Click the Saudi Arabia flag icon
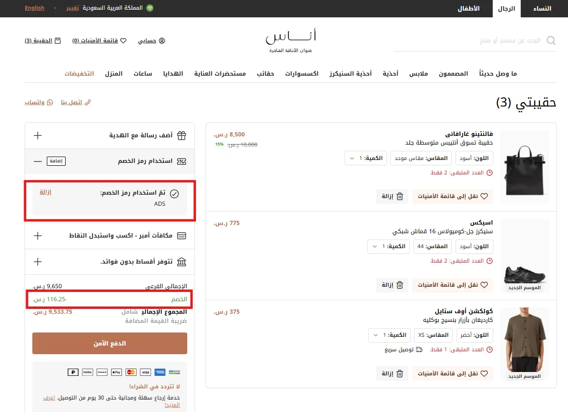The image size is (568, 412). pos(150,8)
